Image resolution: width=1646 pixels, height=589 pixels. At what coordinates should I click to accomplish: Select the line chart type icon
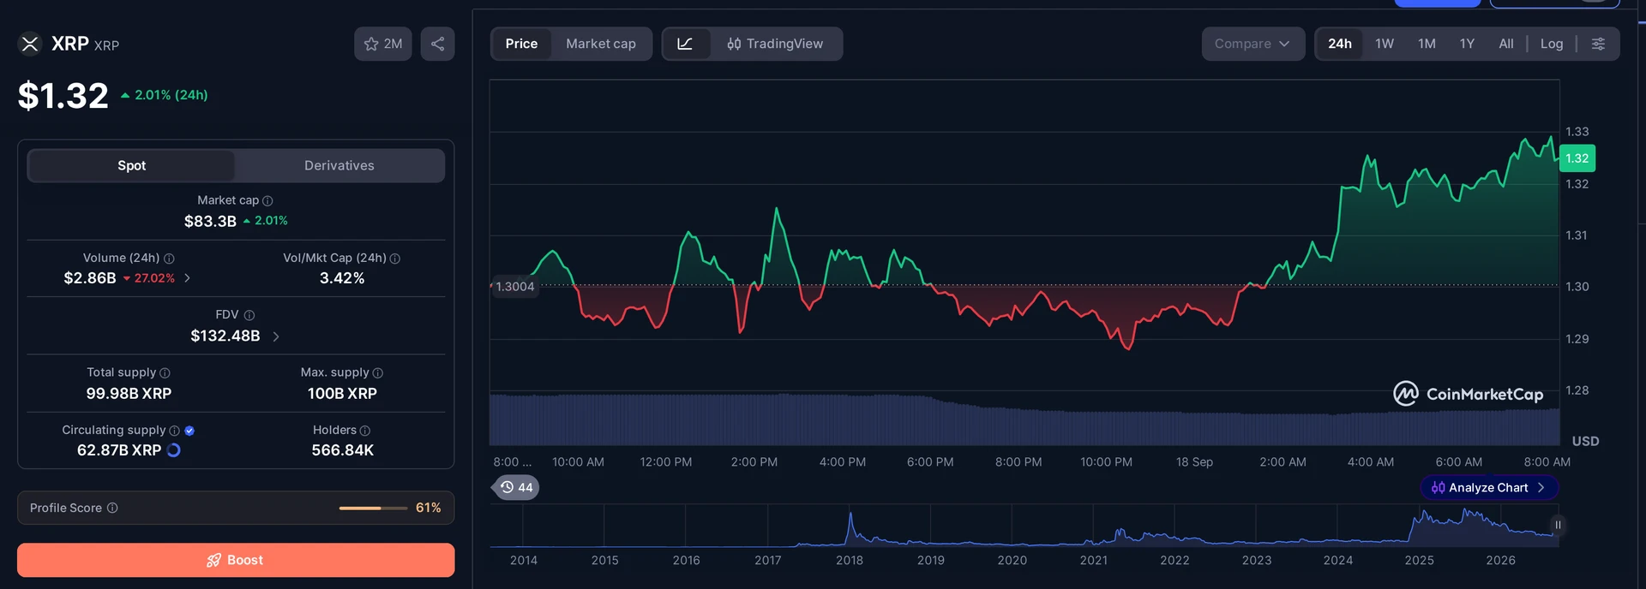point(685,44)
